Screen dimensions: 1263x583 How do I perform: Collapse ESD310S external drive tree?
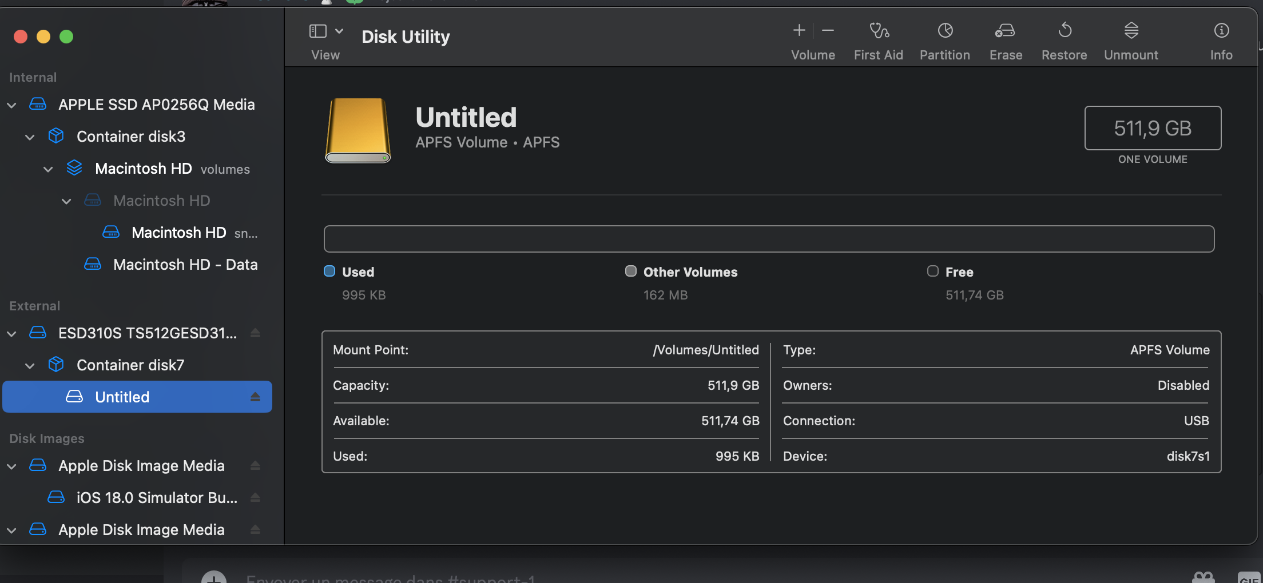(x=11, y=334)
